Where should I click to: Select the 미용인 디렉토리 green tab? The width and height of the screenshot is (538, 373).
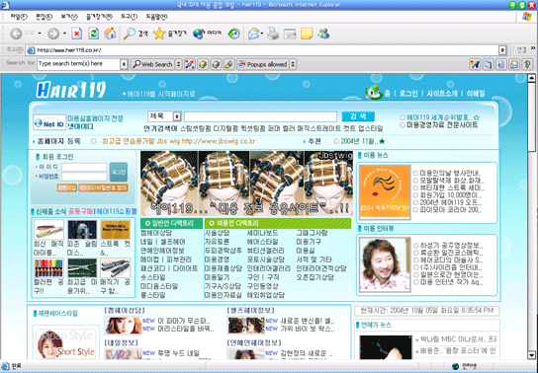[278, 223]
